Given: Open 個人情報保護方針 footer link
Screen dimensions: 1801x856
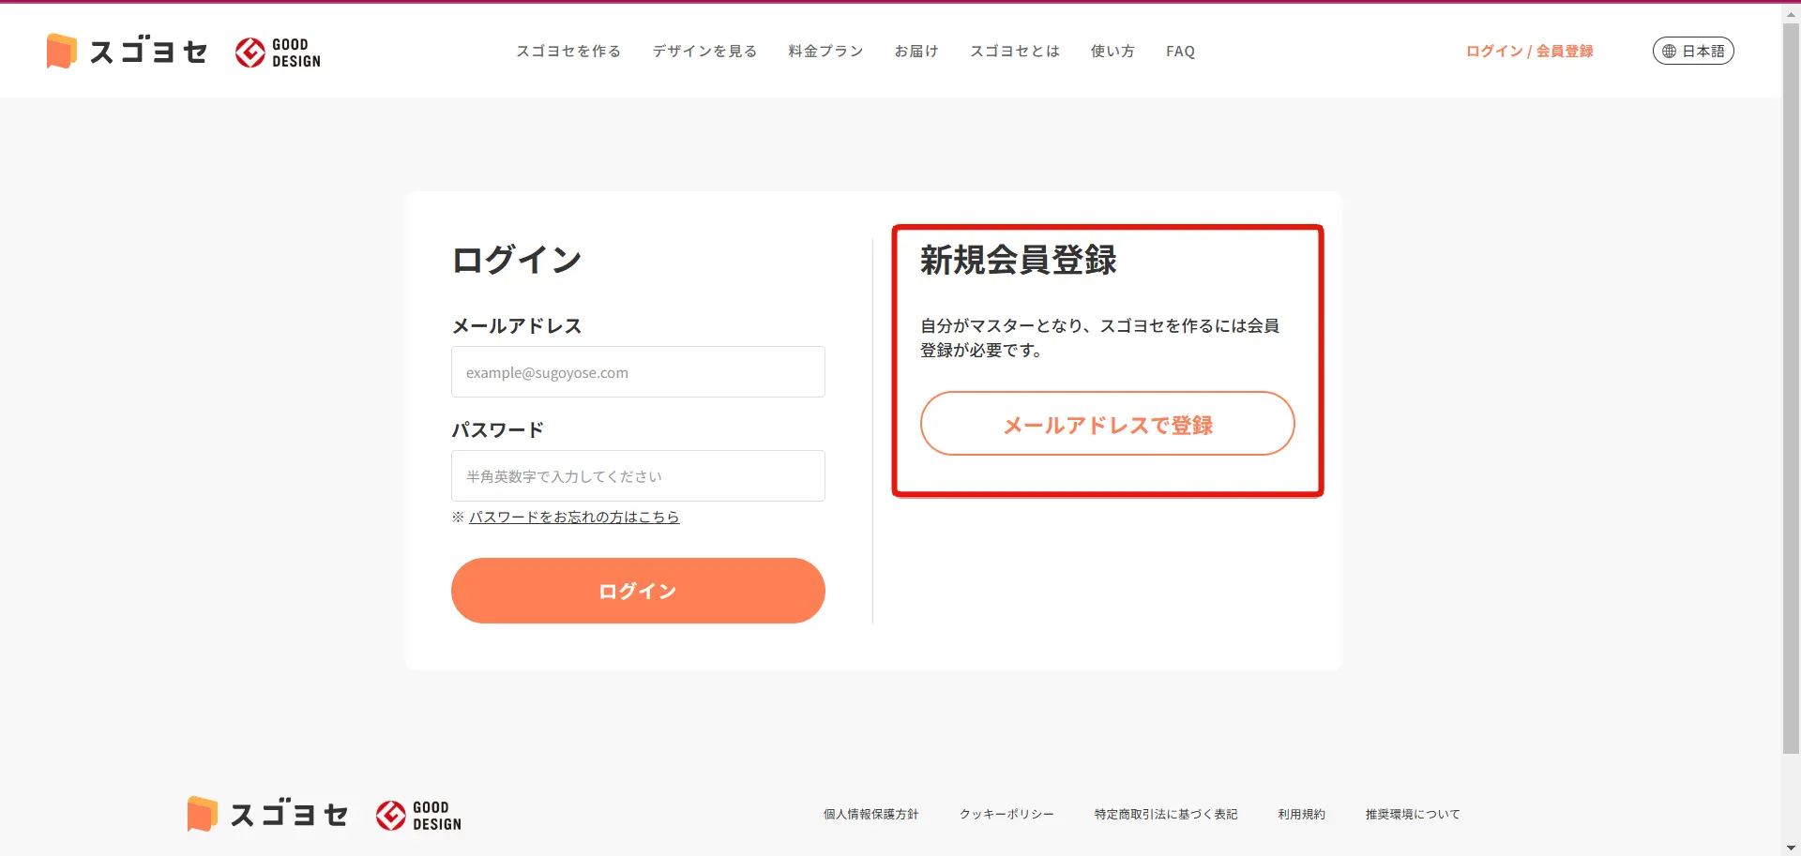Looking at the screenshot, I should 870,815.
